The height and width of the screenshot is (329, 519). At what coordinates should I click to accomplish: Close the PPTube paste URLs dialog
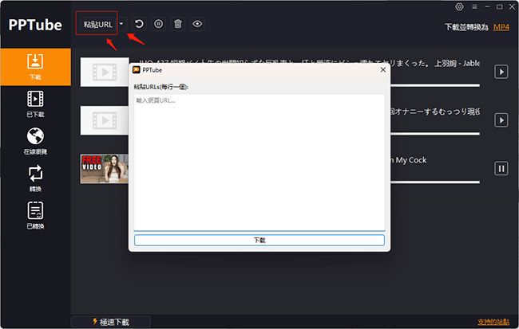pyautogui.click(x=383, y=69)
